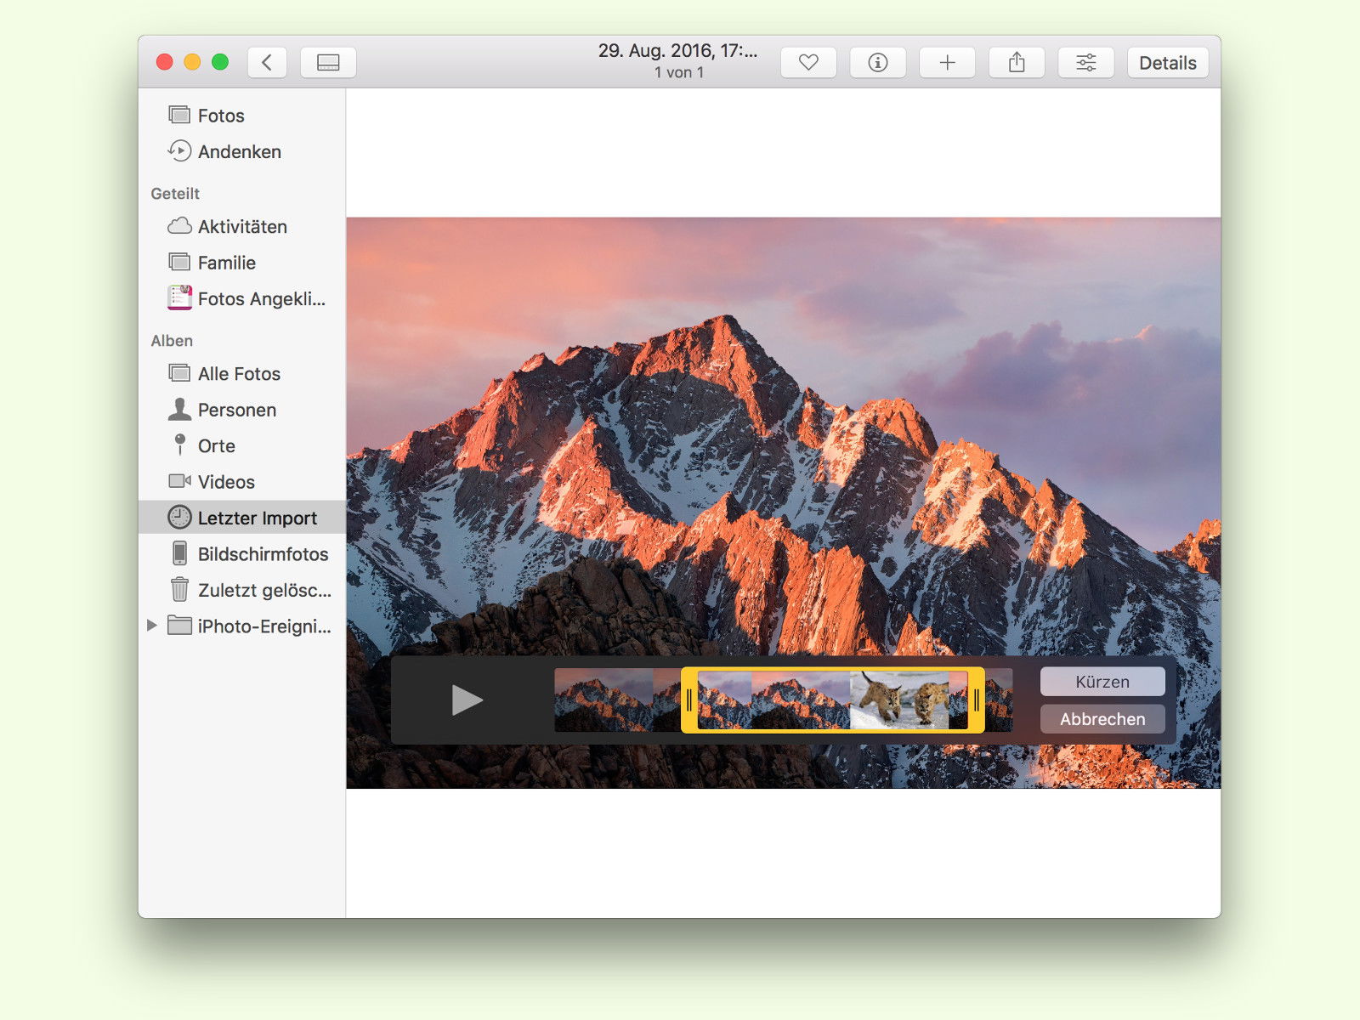
Task: Click the Bildschirmfotos phone icon
Action: tap(179, 553)
